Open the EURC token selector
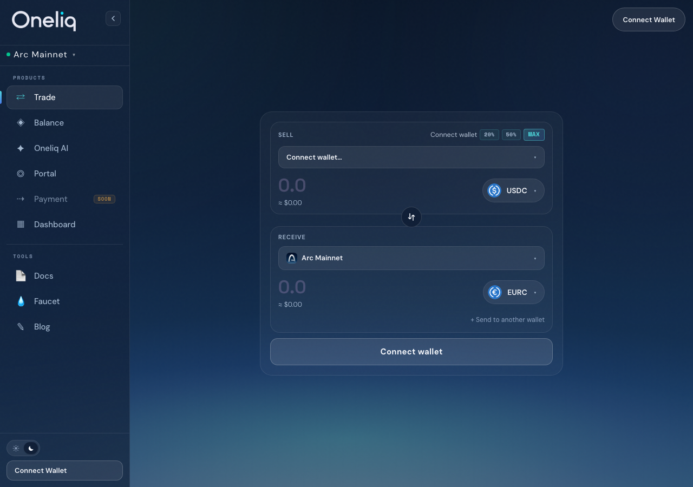Image resolution: width=693 pixels, height=487 pixels. pyautogui.click(x=514, y=292)
